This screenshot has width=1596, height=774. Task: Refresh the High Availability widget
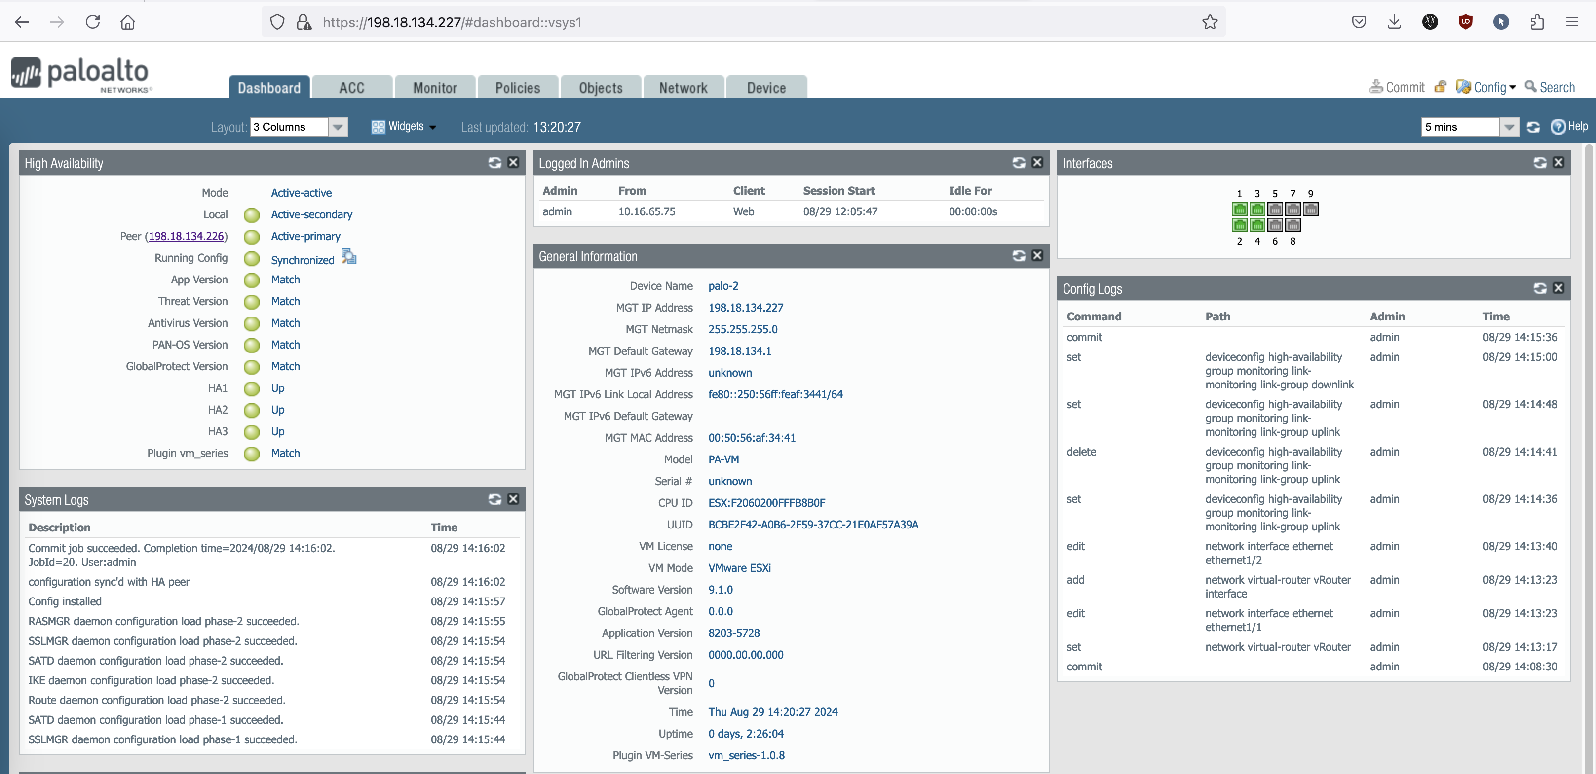(x=494, y=163)
